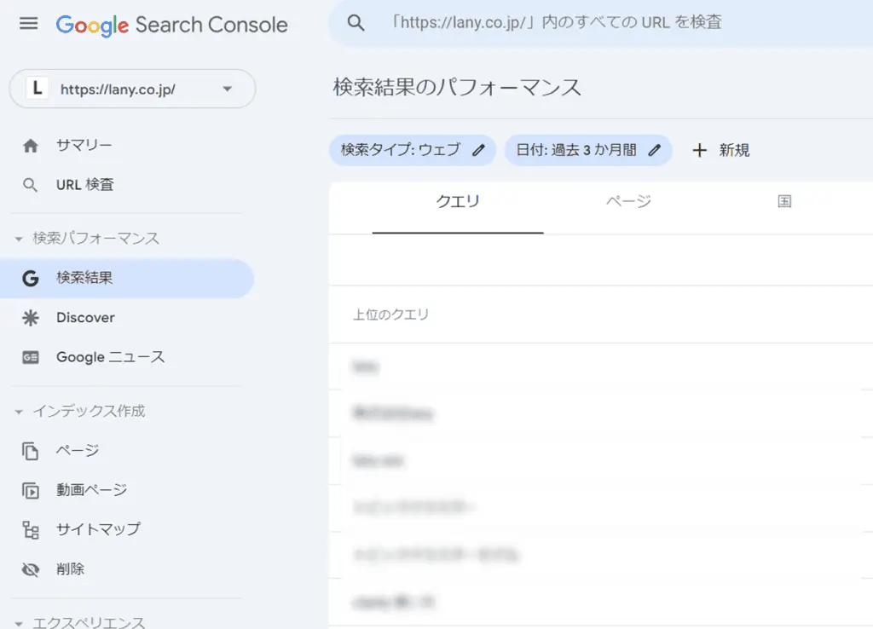Open the https://lany.co.jp/ property dropdown
873x629 pixels.
coord(132,89)
